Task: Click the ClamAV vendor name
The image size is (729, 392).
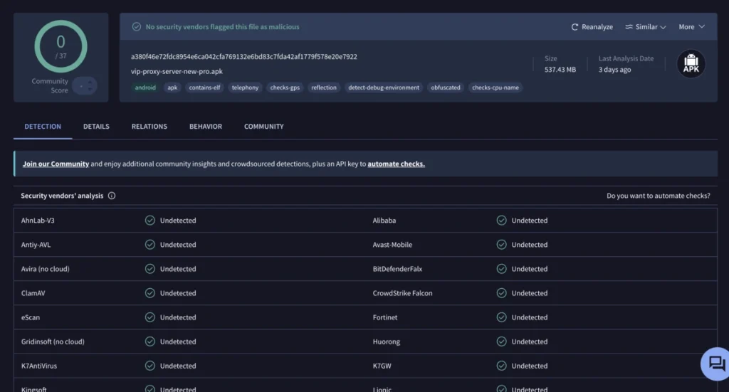Action: (33, 293)
